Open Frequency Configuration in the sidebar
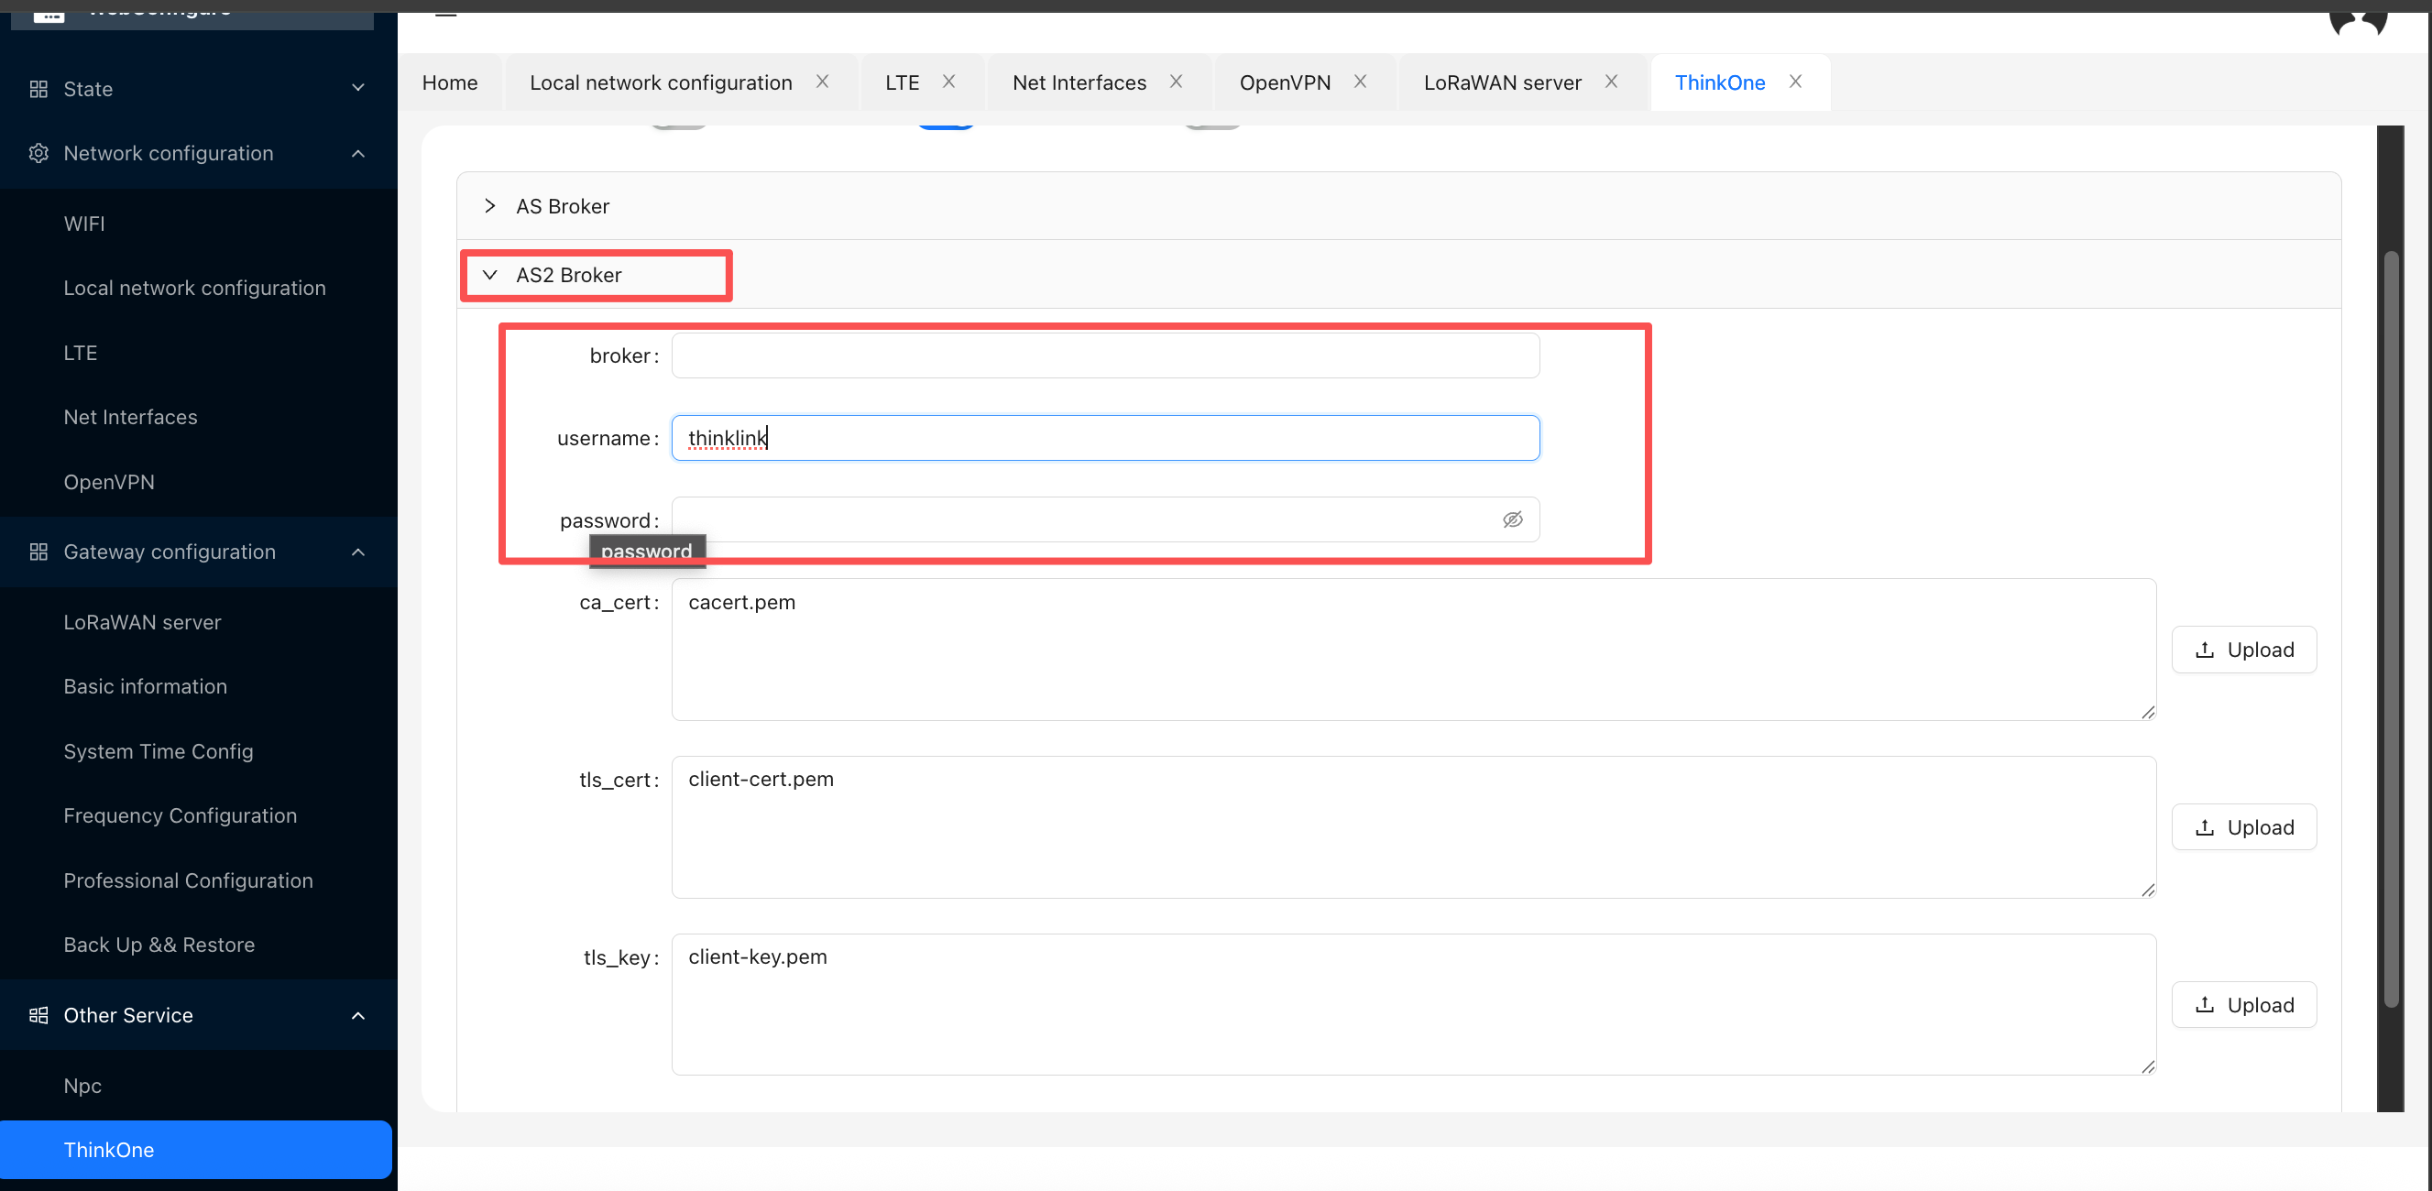2432x1191 pixels. tap(181, 814)
